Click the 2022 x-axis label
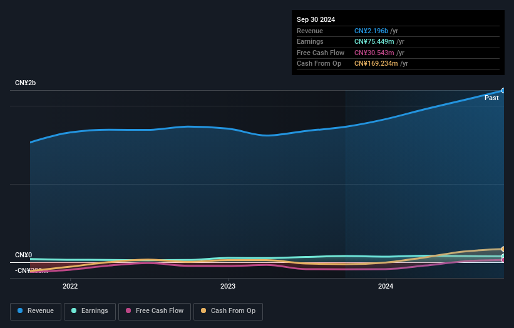514x328 pixels. pos(70,287)
